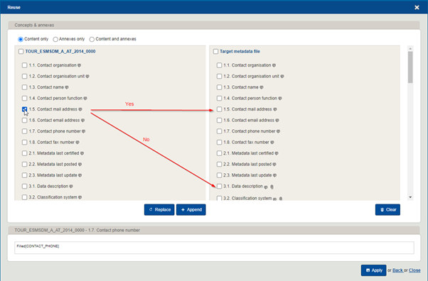Tick the TOUR_ESMSDM_A_AT_2014_0000 select-all checkbox
428x281 pixels.
[x=21, y=52]
